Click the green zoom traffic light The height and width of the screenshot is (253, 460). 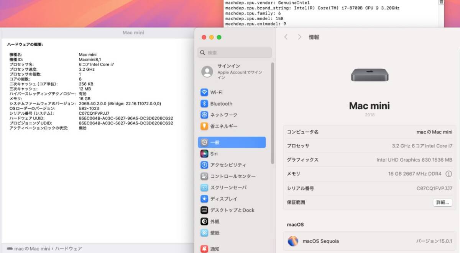(219, 37)
